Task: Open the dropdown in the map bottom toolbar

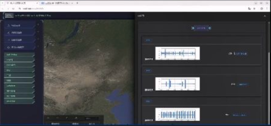Action: [x=91, y=119]
